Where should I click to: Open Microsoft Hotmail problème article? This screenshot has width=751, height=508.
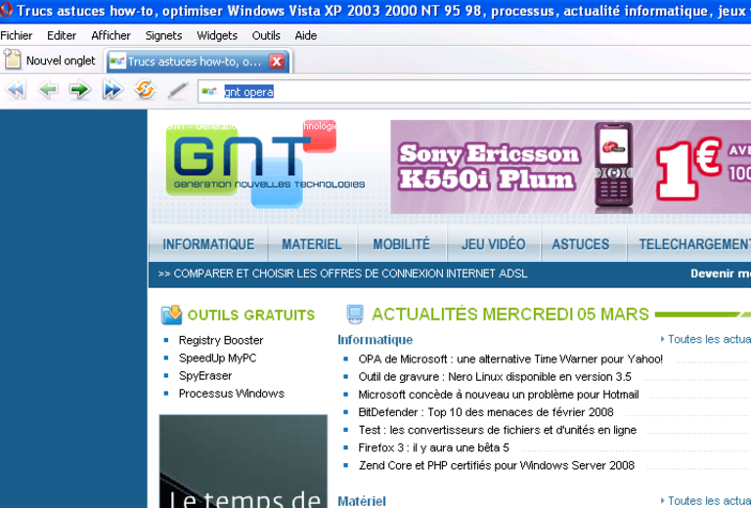click(499, 394)
